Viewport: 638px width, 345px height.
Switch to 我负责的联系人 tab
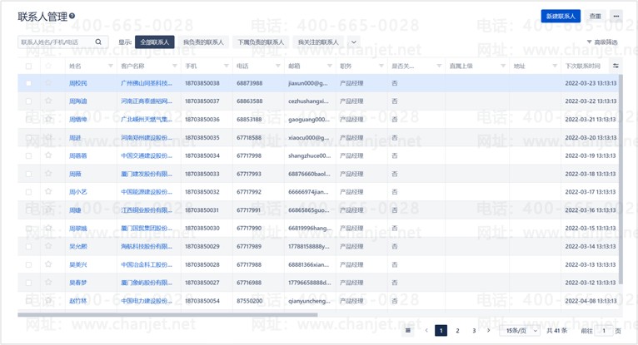pyautogui.click(x=203, y=42)
